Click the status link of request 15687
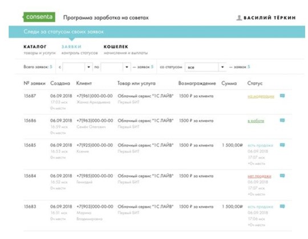Screen dimensions: 308x239 [x=261, y=96]
